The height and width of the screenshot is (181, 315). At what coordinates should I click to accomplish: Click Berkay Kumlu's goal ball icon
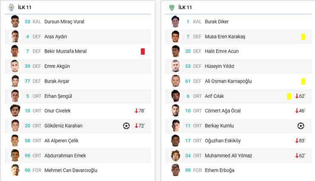pos(301,125)
